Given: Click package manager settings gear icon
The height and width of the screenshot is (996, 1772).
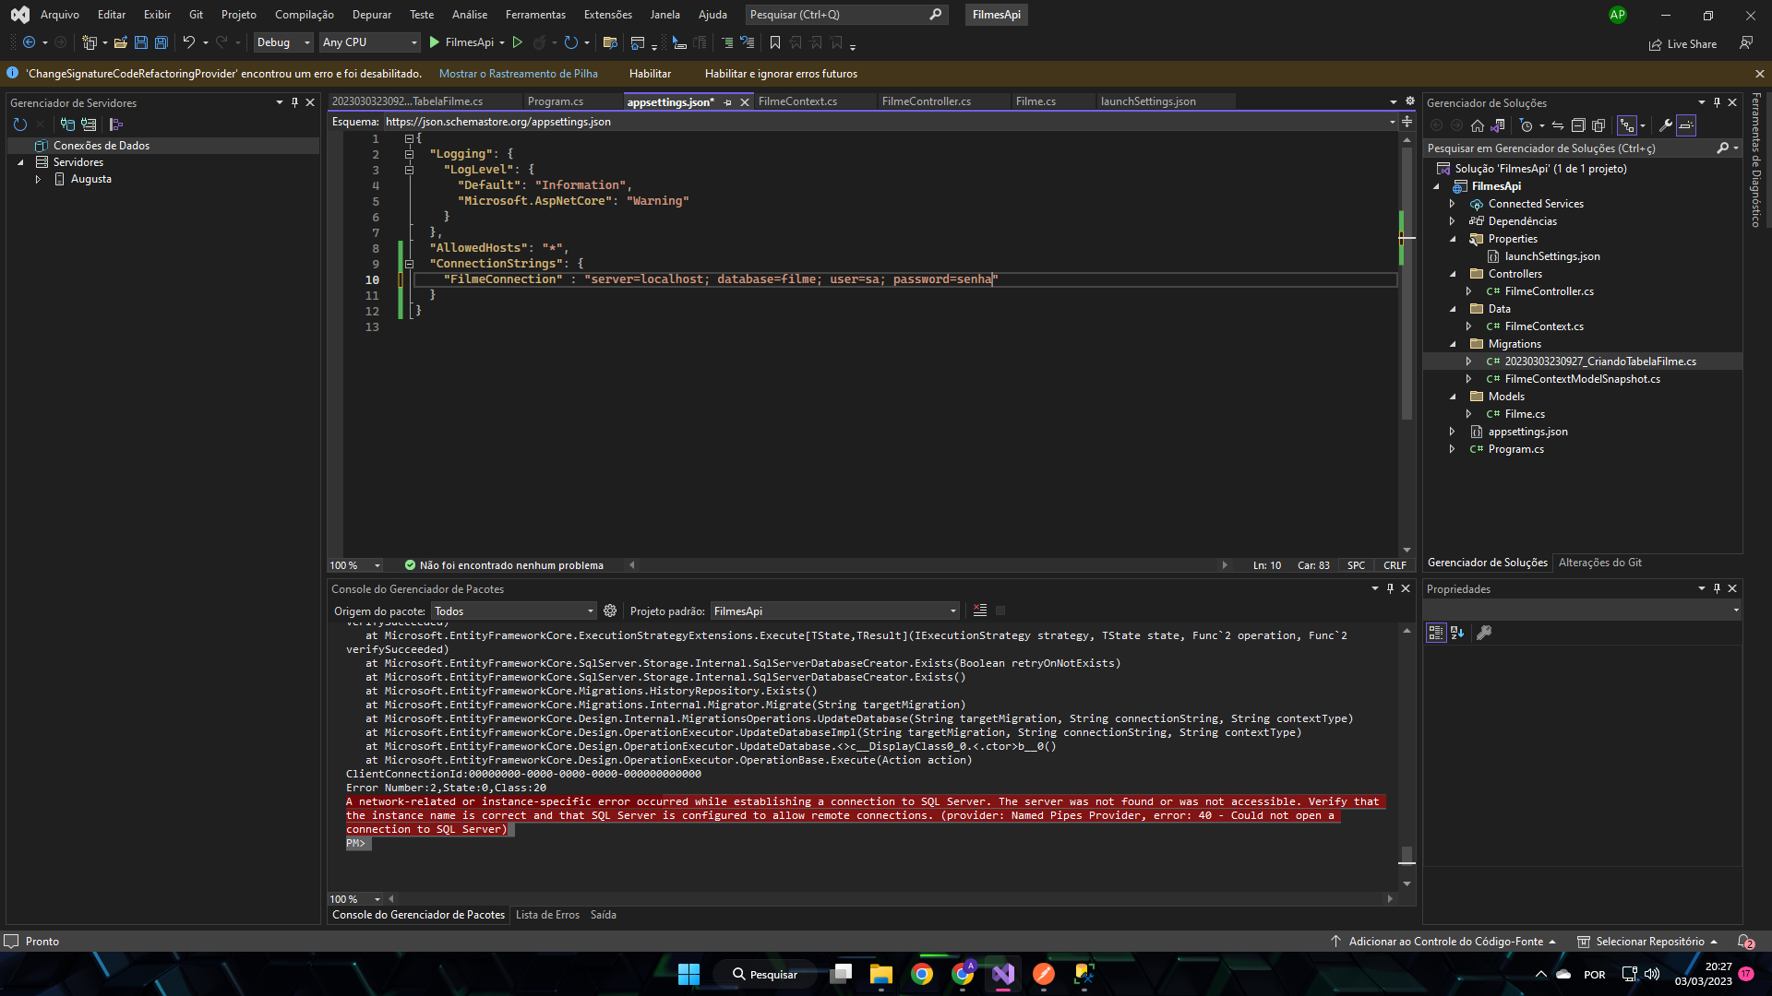Looking at the screenshot, I should [x=610, y=611].
